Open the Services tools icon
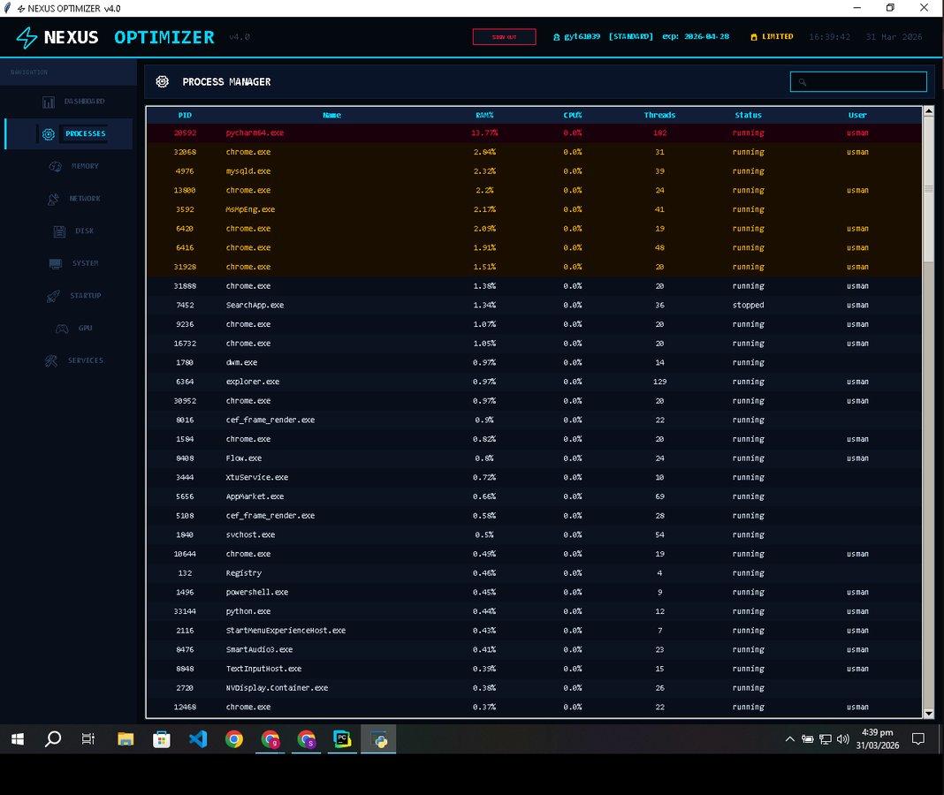 51,360
